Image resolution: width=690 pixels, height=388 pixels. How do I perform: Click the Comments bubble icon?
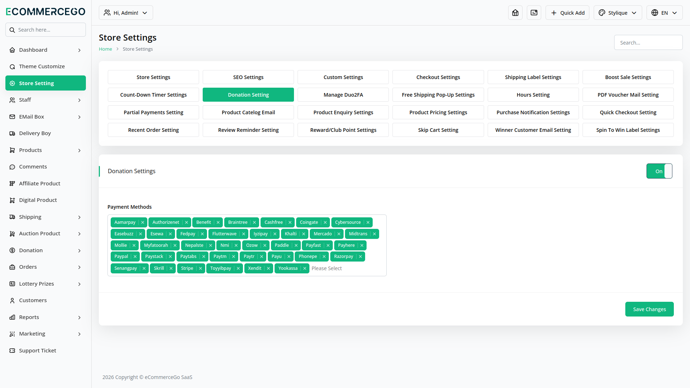click(12, 167)
